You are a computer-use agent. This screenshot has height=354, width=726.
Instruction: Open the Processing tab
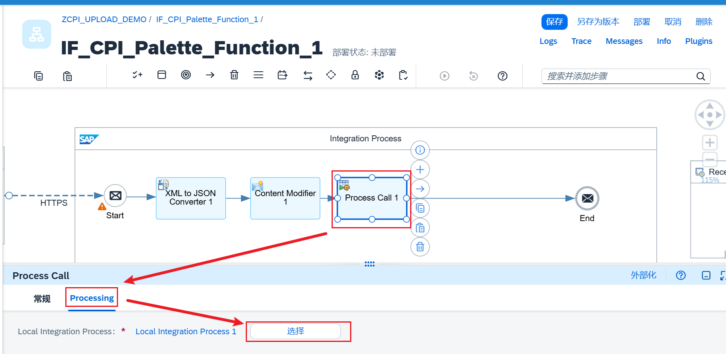[92, 298]
